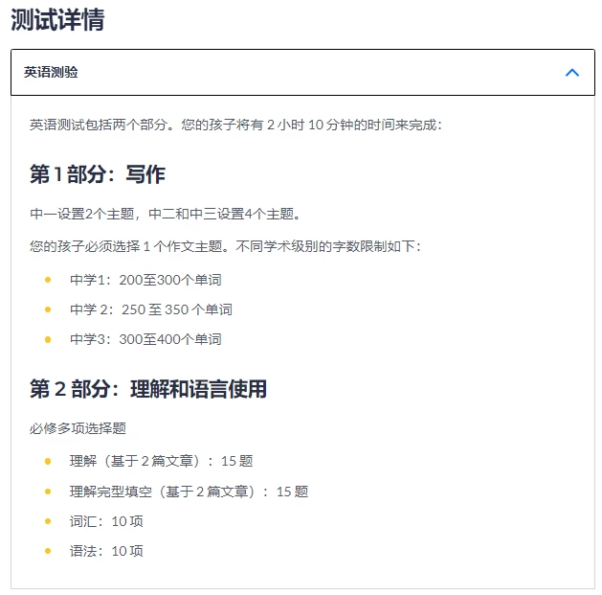Select the bullet 语法：10 项
The width and height of the screenshot is (602, 595).
click(x=106, y=551)
